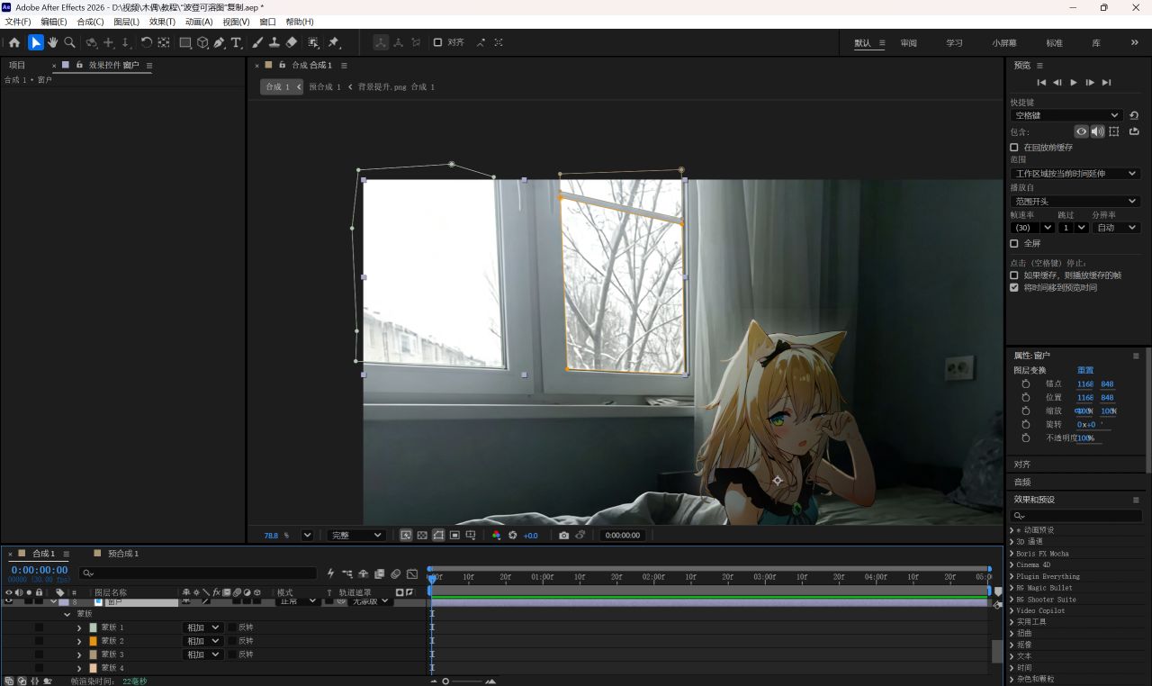
Task: Expand the 蒙板 2 mask properties
Action: tap(79, 641)
